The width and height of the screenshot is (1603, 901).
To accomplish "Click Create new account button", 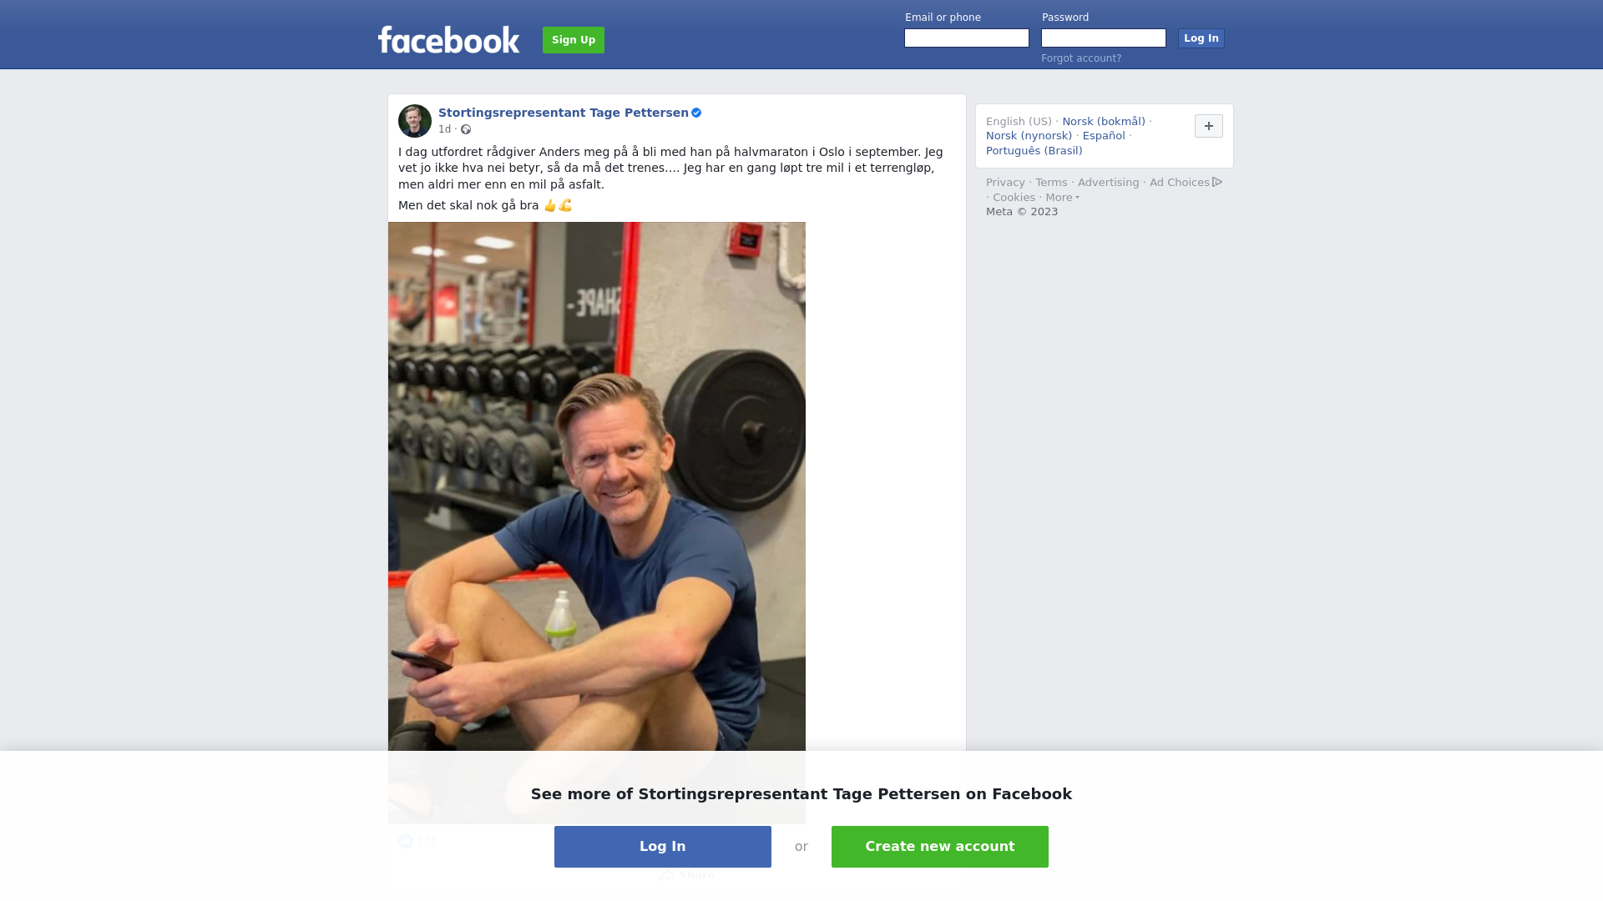I will 940,847.
